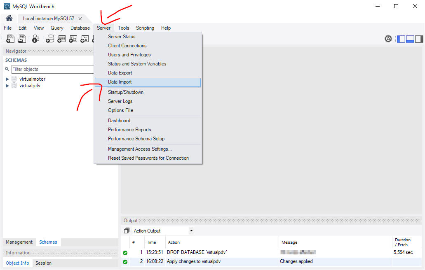Screen dimensions: 425x270
Task: Expand the virtualpdv schema
Action: click(7, 86)
